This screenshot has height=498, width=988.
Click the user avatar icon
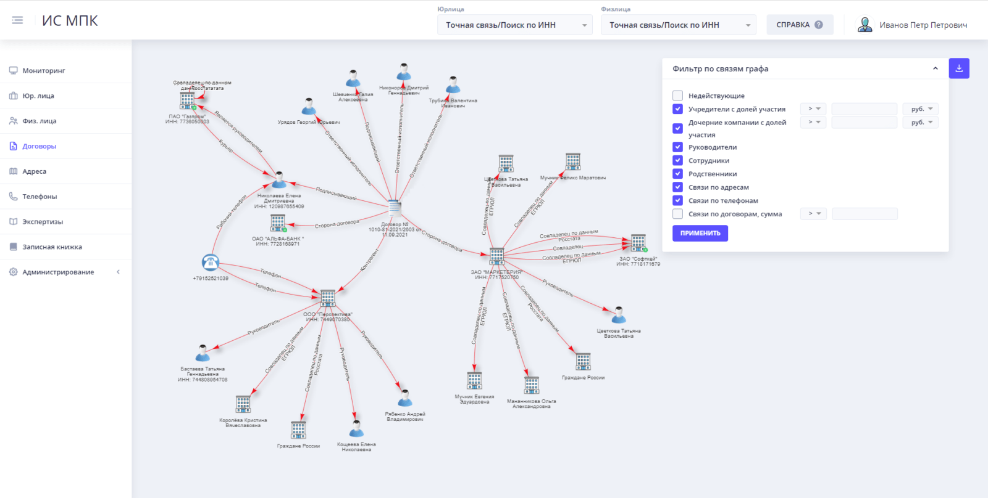865,25
